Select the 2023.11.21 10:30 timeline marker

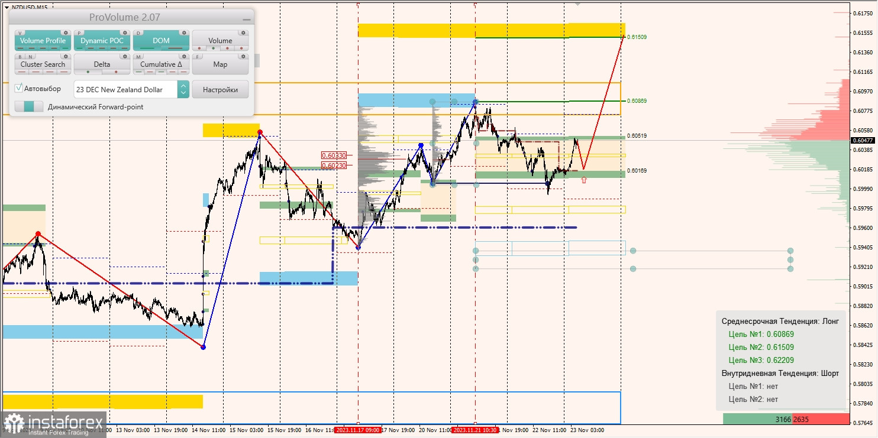[x=475, y=430]
